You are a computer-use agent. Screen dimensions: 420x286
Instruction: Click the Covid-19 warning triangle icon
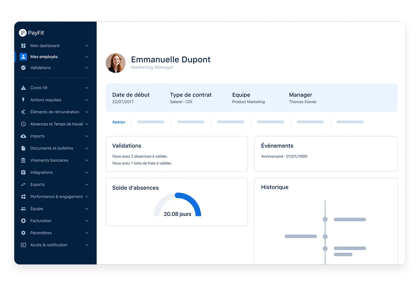click(x=23, y=88)
